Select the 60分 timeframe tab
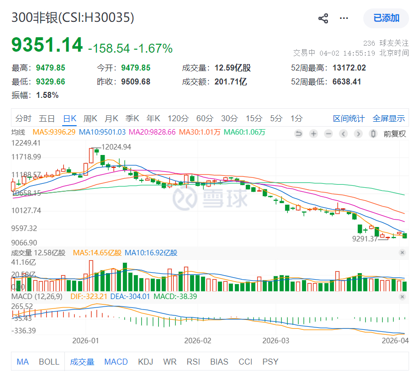Screen dimensions: 418x380 pyautogui.click(x=205, y=118)
